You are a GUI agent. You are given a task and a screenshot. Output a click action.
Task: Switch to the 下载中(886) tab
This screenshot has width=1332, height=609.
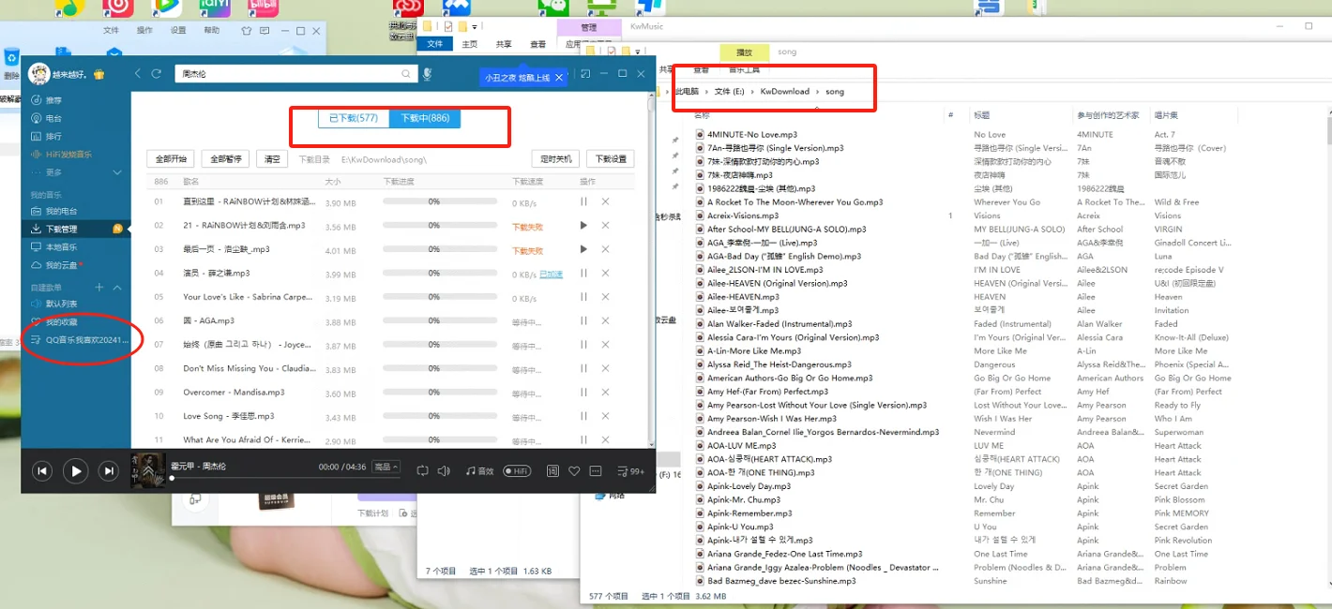coord(425,118)
